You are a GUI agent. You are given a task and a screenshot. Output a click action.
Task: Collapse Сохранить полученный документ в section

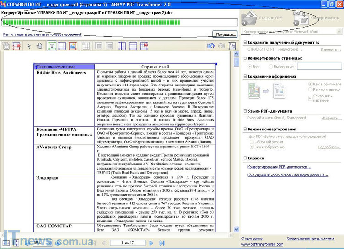(245, 42)
